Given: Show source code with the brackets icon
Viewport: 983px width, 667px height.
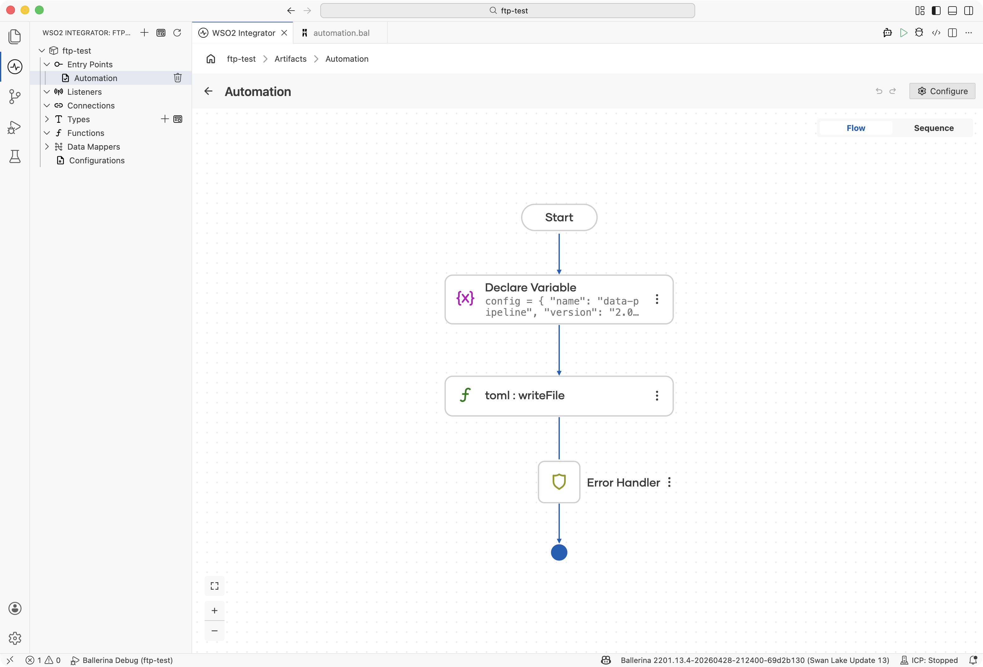Looking at the screenshot, I should (936, 33).
